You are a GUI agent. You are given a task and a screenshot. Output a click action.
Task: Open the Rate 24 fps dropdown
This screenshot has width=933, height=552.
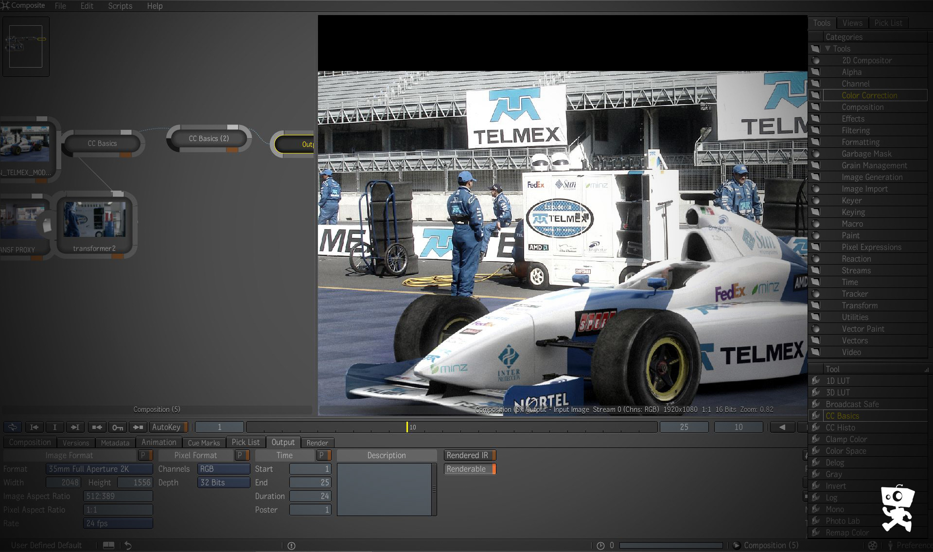click(x=118, y=523)
